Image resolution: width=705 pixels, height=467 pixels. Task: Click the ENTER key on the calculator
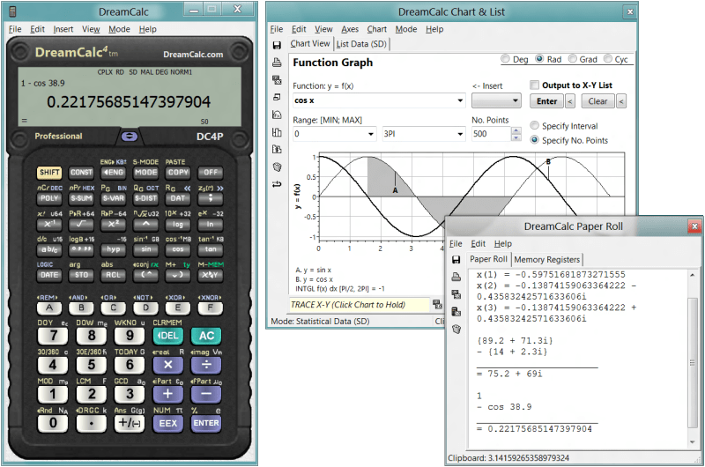(206, 424)
